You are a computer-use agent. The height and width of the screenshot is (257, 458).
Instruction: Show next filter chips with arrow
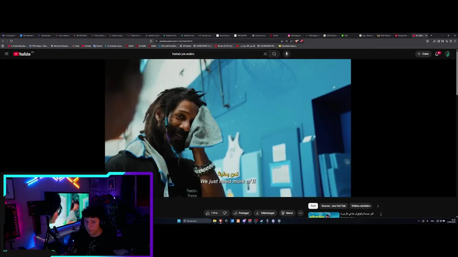click(x=378, y=206)
